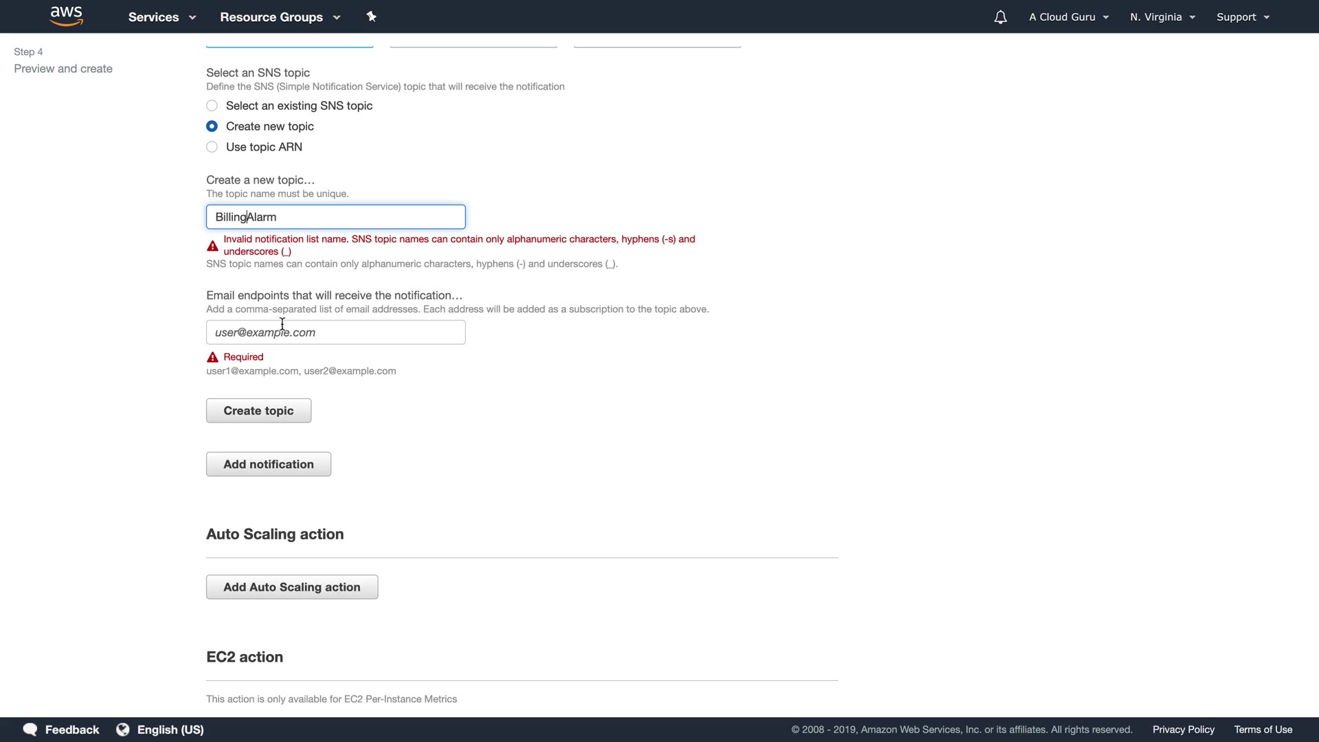Screen dimensions: 1319x742
Task: Open the notifications bell icon
Action: (1000, 17)
